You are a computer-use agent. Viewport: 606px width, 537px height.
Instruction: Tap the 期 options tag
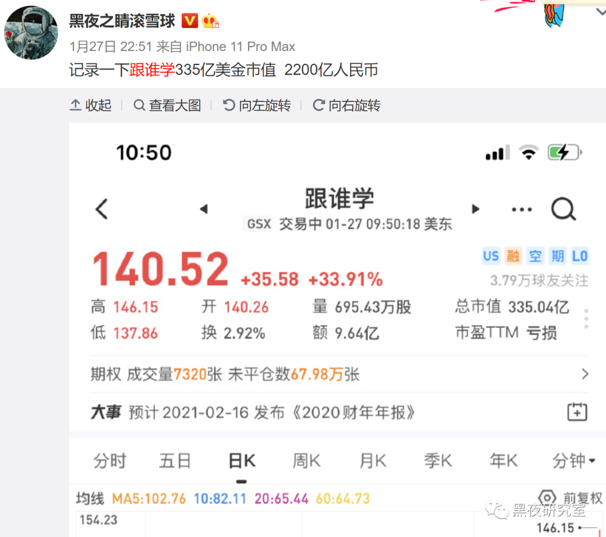click(557, 256)
